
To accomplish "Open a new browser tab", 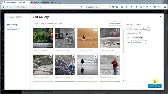I will click(x=60, y=2).
